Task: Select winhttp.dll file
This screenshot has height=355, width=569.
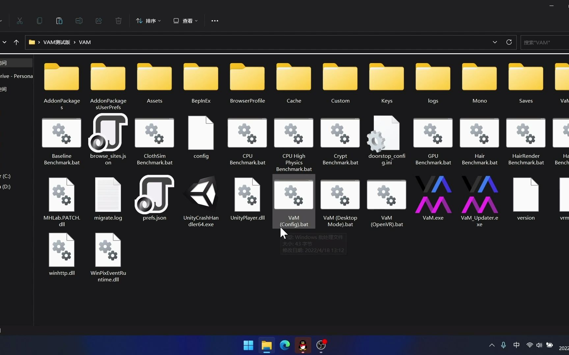Action: (62, 254)
